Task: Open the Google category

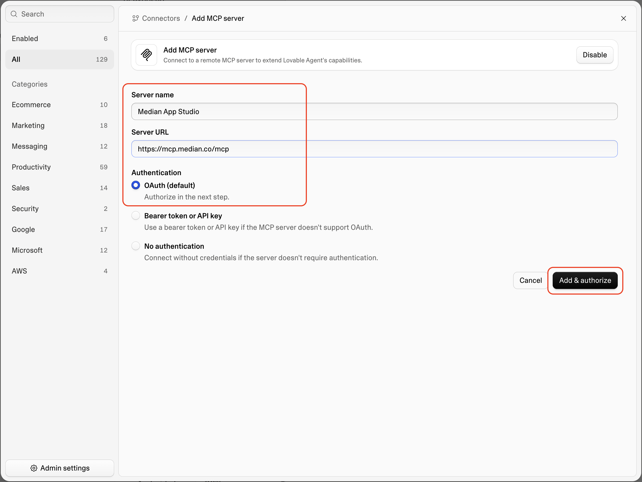Action: point(59,230)
